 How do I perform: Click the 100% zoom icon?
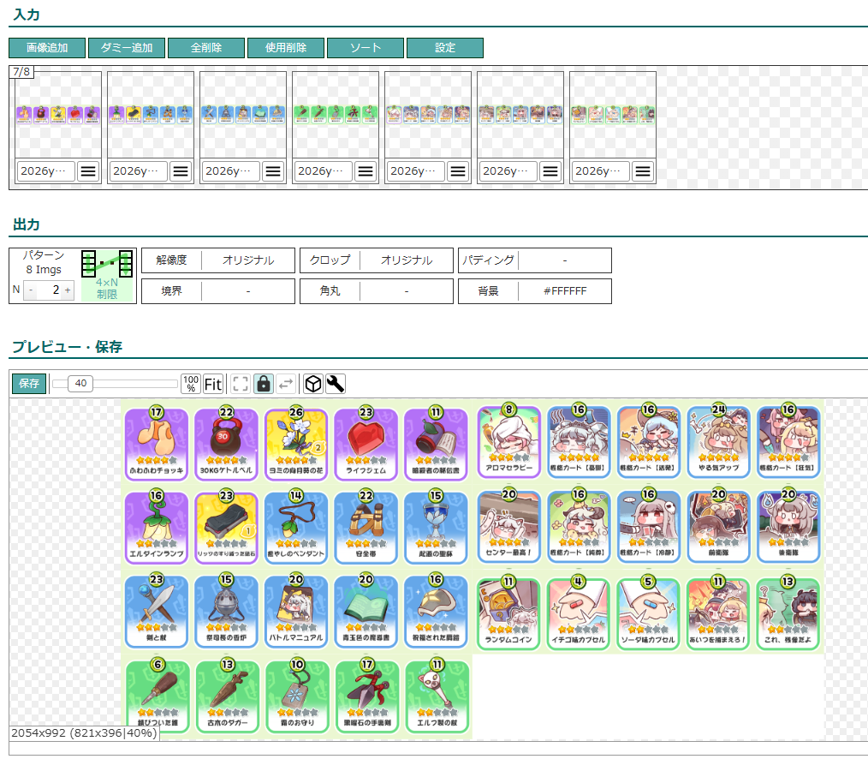pos(191,384)
